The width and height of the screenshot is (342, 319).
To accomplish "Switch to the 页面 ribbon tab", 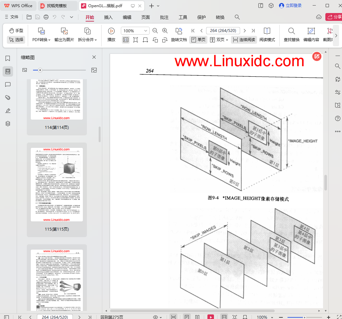I will coord(145,17).
